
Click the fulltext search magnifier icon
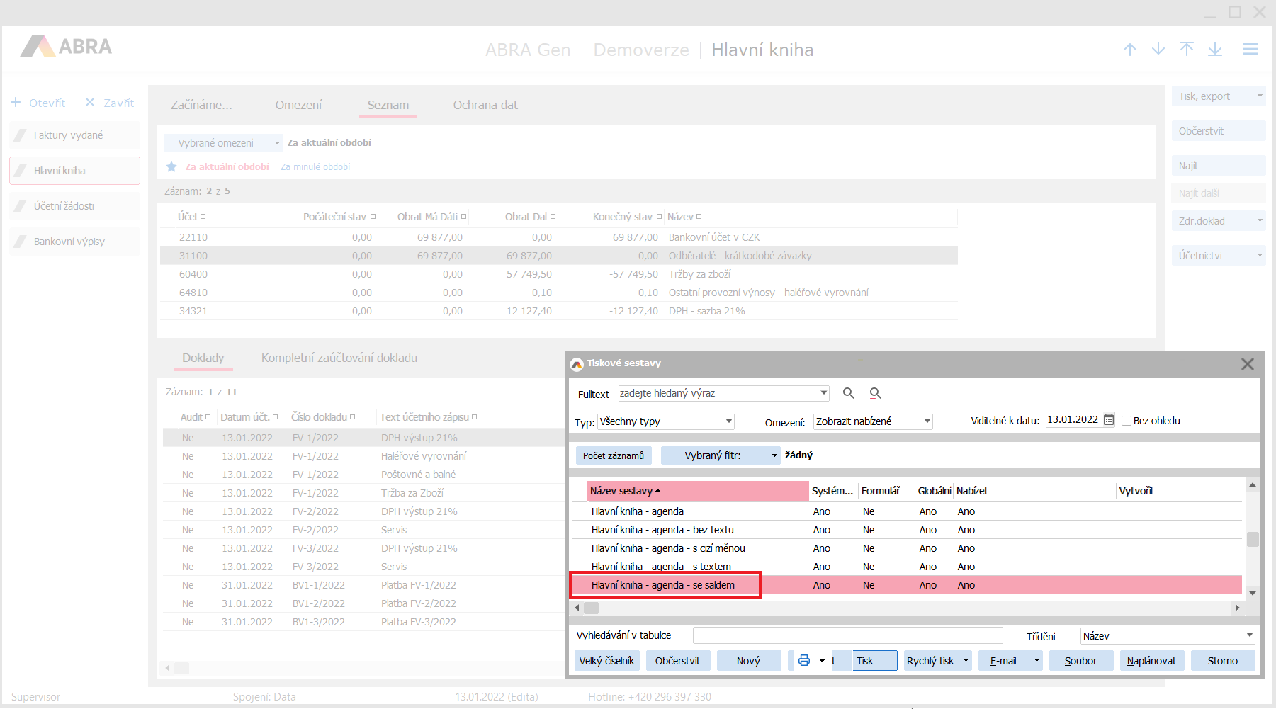(848, 393)
